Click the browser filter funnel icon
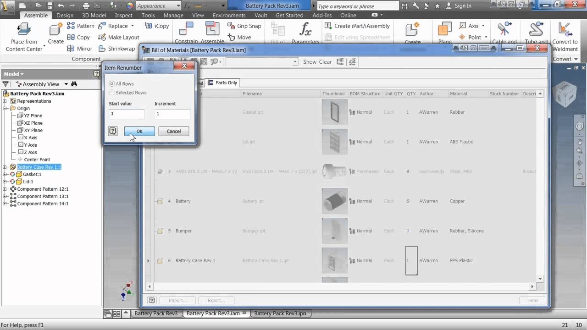587x330 pixels. coord(6,84)
